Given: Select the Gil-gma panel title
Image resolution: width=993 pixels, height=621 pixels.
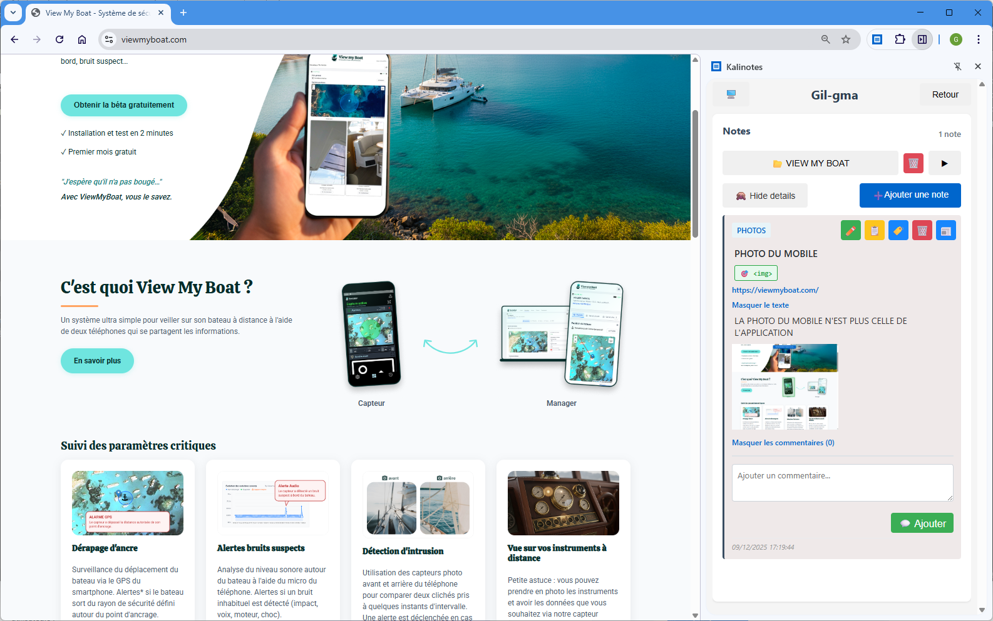Looking at the screenshot, I should click(835, 95).
